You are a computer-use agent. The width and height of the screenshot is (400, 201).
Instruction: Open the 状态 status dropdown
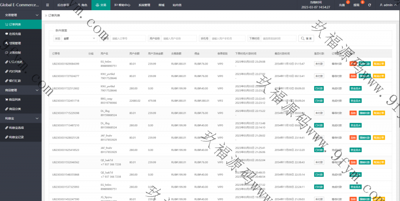pos(79,38)
